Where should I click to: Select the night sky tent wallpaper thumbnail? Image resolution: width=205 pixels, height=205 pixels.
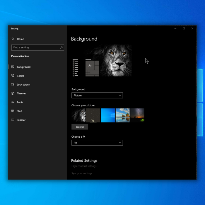[x=137, y=115]
